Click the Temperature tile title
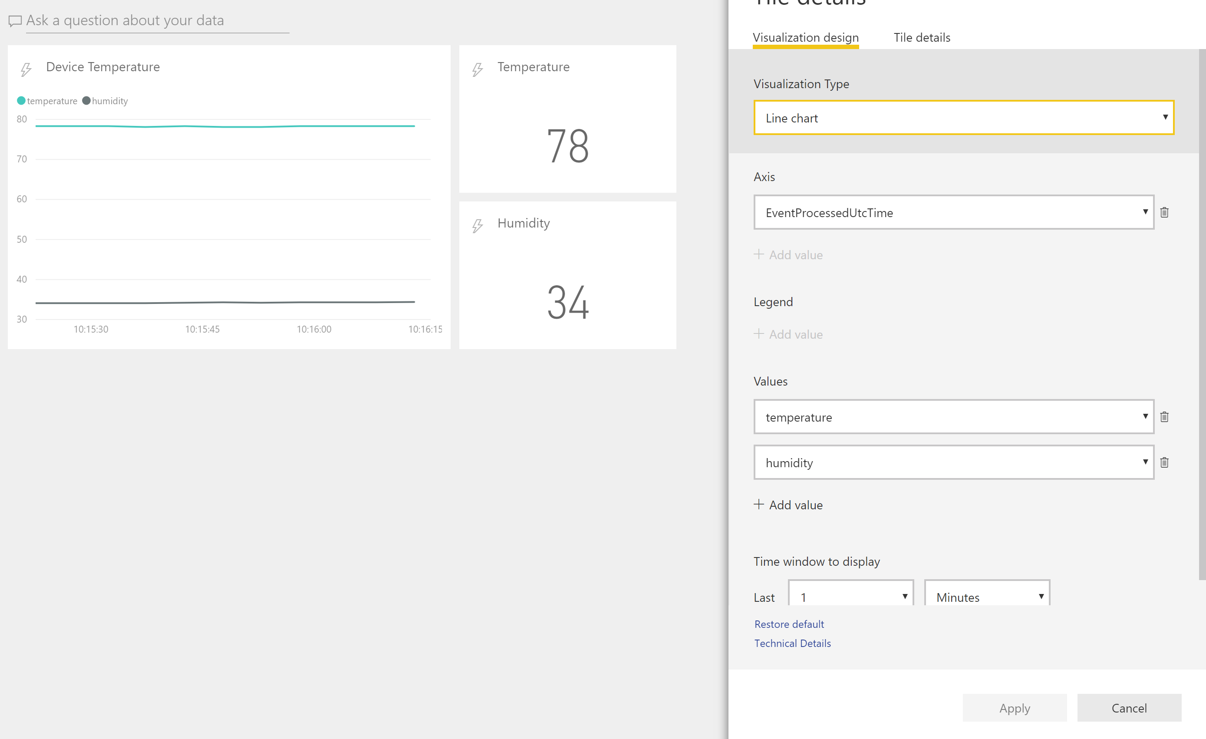Viewport: 1206px width, 739px height. click(534, 67)
